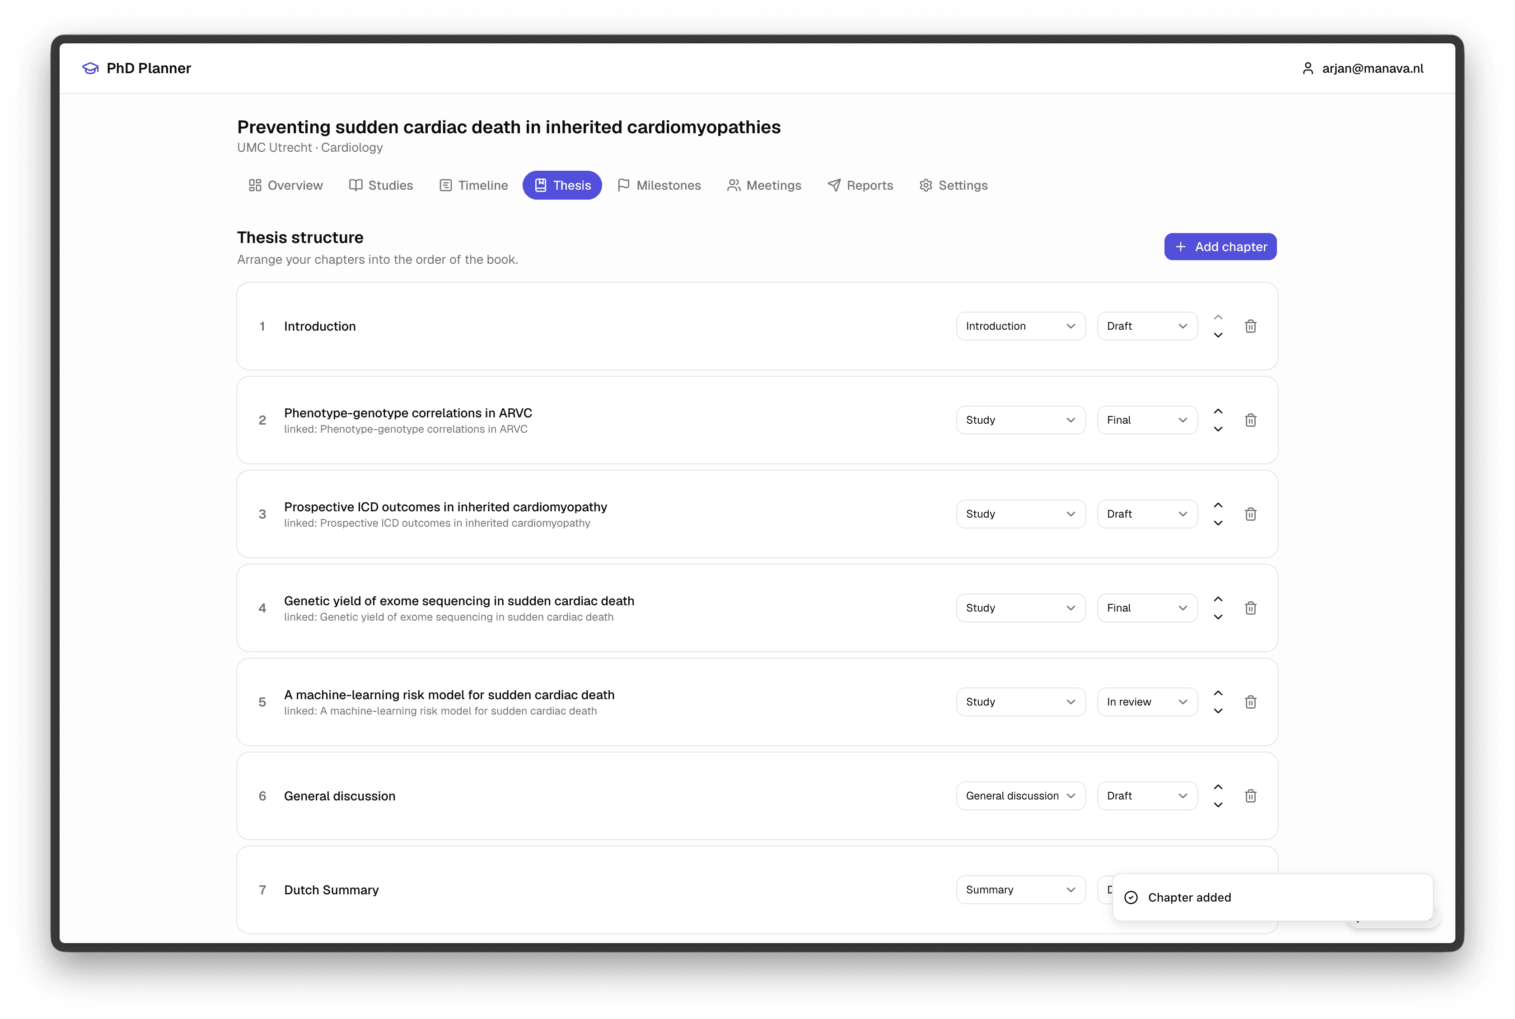Viewport: 1515px width, 1019px height.
Task: Move Prospective ICD outcomes chapter down
Action: tap(1218, 523)
